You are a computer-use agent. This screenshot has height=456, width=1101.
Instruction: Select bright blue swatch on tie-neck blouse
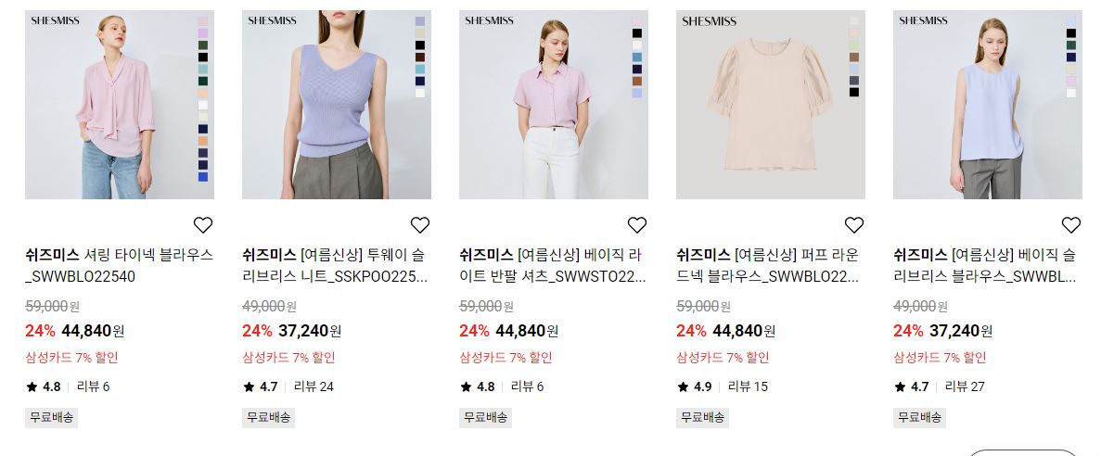pos(203,177)
